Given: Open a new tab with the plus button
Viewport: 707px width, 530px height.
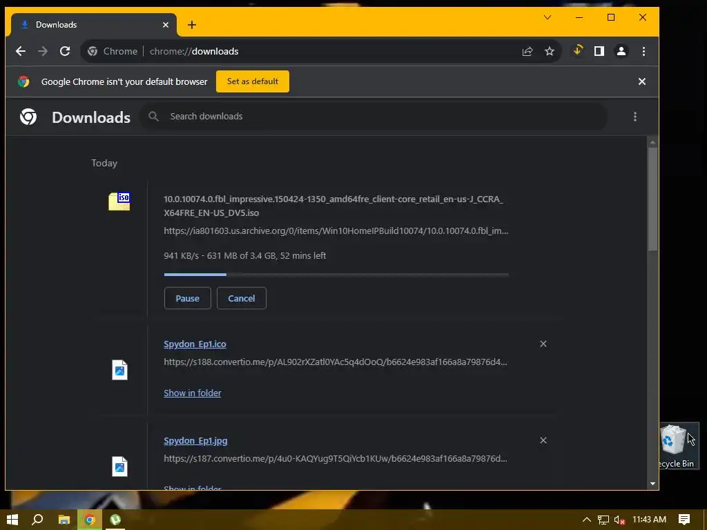Looking at the screenshot, I should (x=192, y=25).
